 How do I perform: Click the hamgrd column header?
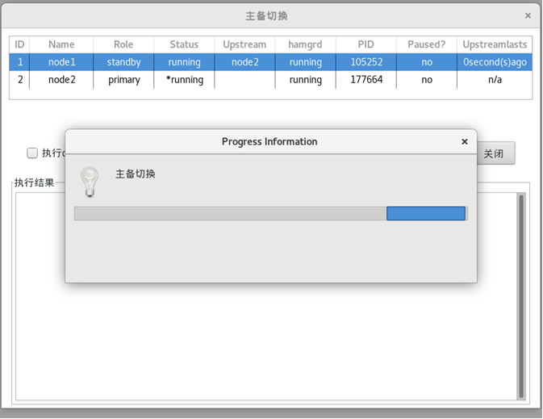(305, 44)
